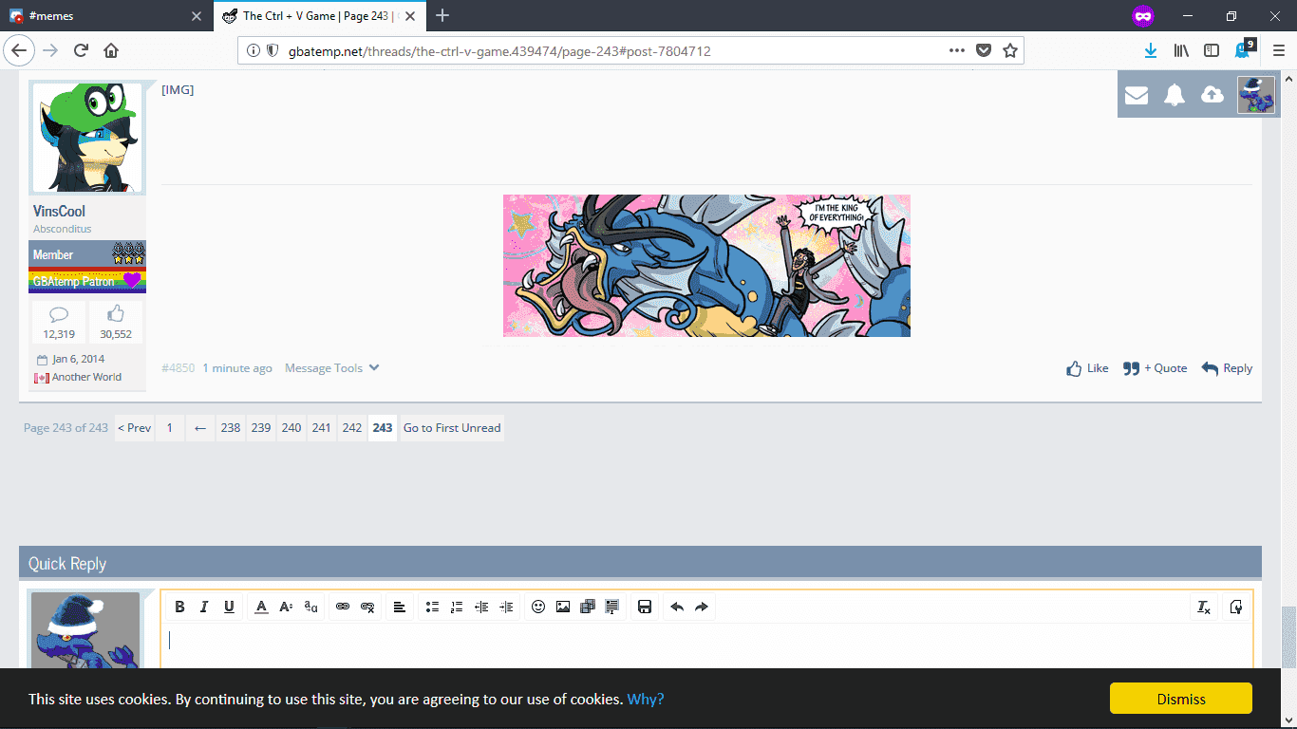Screen dimensions: 1297x729
Task: Open the page jump arrow in pagination
Action: (199, 428)
